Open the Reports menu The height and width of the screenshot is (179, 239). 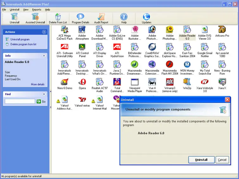36,10
